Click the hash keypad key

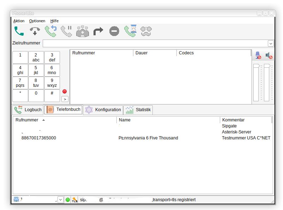point(52,96)
